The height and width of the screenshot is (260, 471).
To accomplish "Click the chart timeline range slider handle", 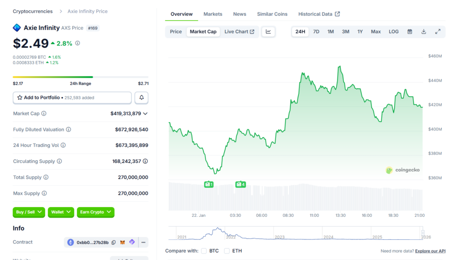I will (423, 233).
